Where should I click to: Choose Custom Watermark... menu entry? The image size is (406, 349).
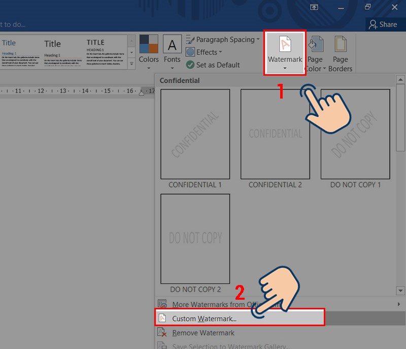pos(240,319)
